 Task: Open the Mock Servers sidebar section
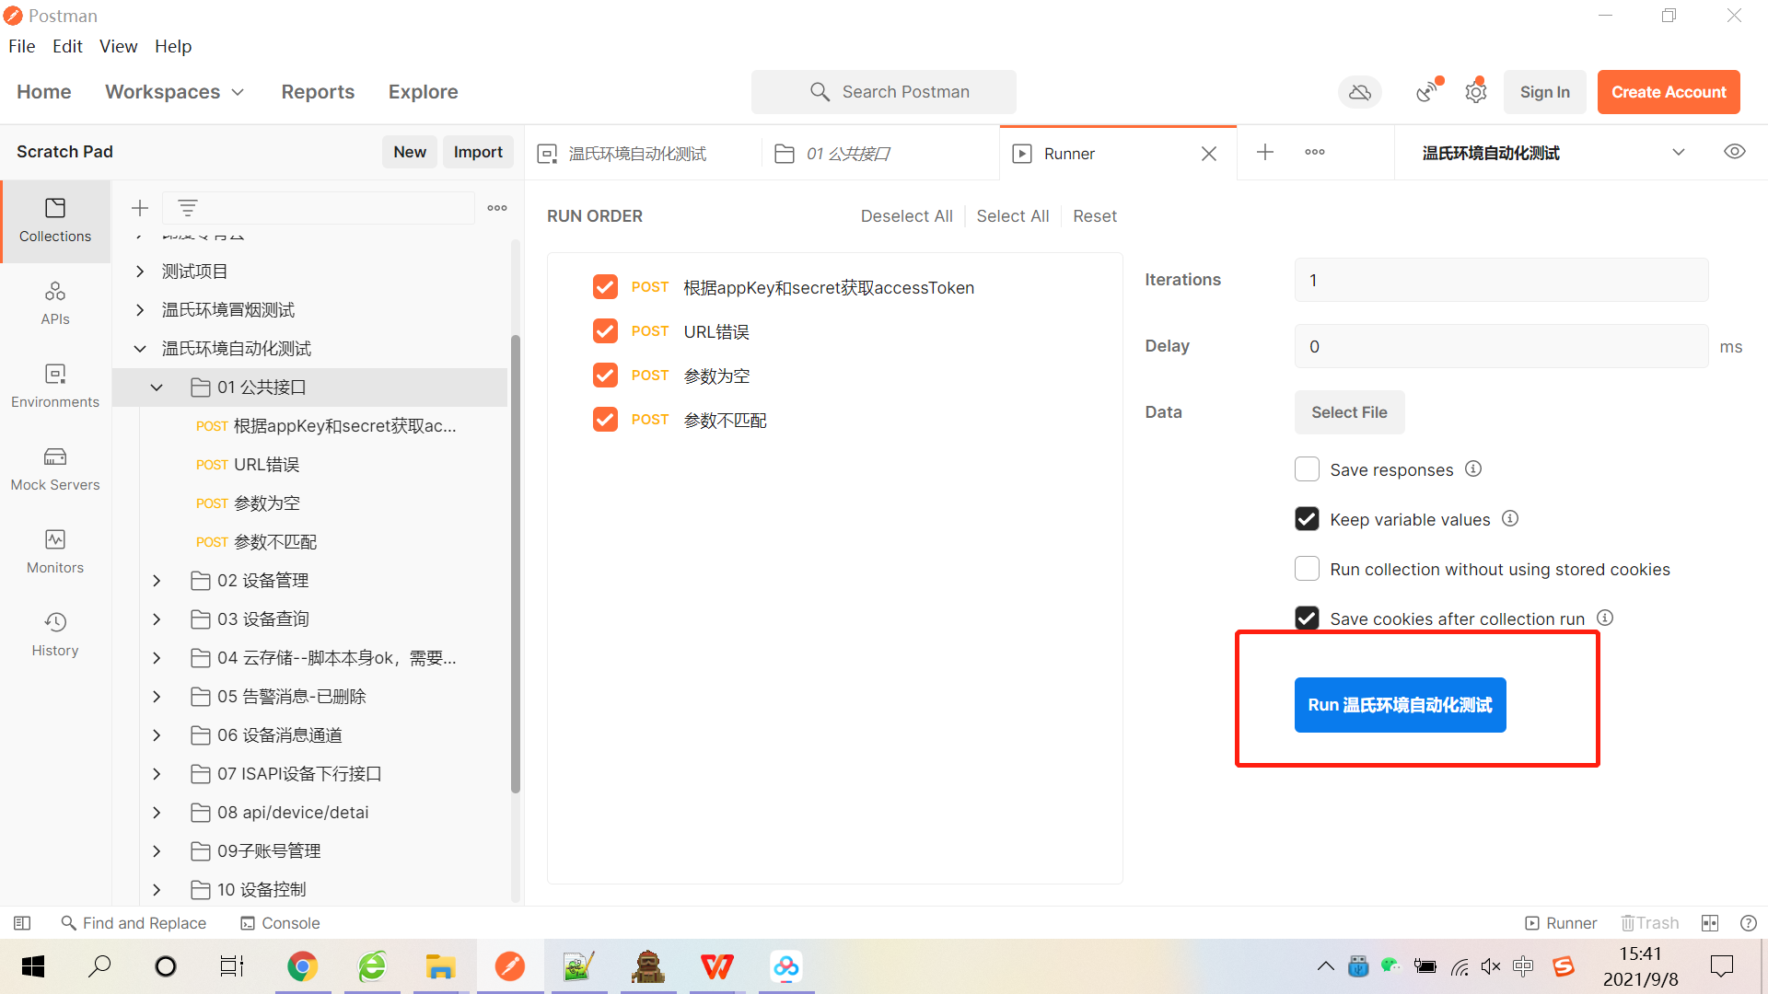(55, 468)
